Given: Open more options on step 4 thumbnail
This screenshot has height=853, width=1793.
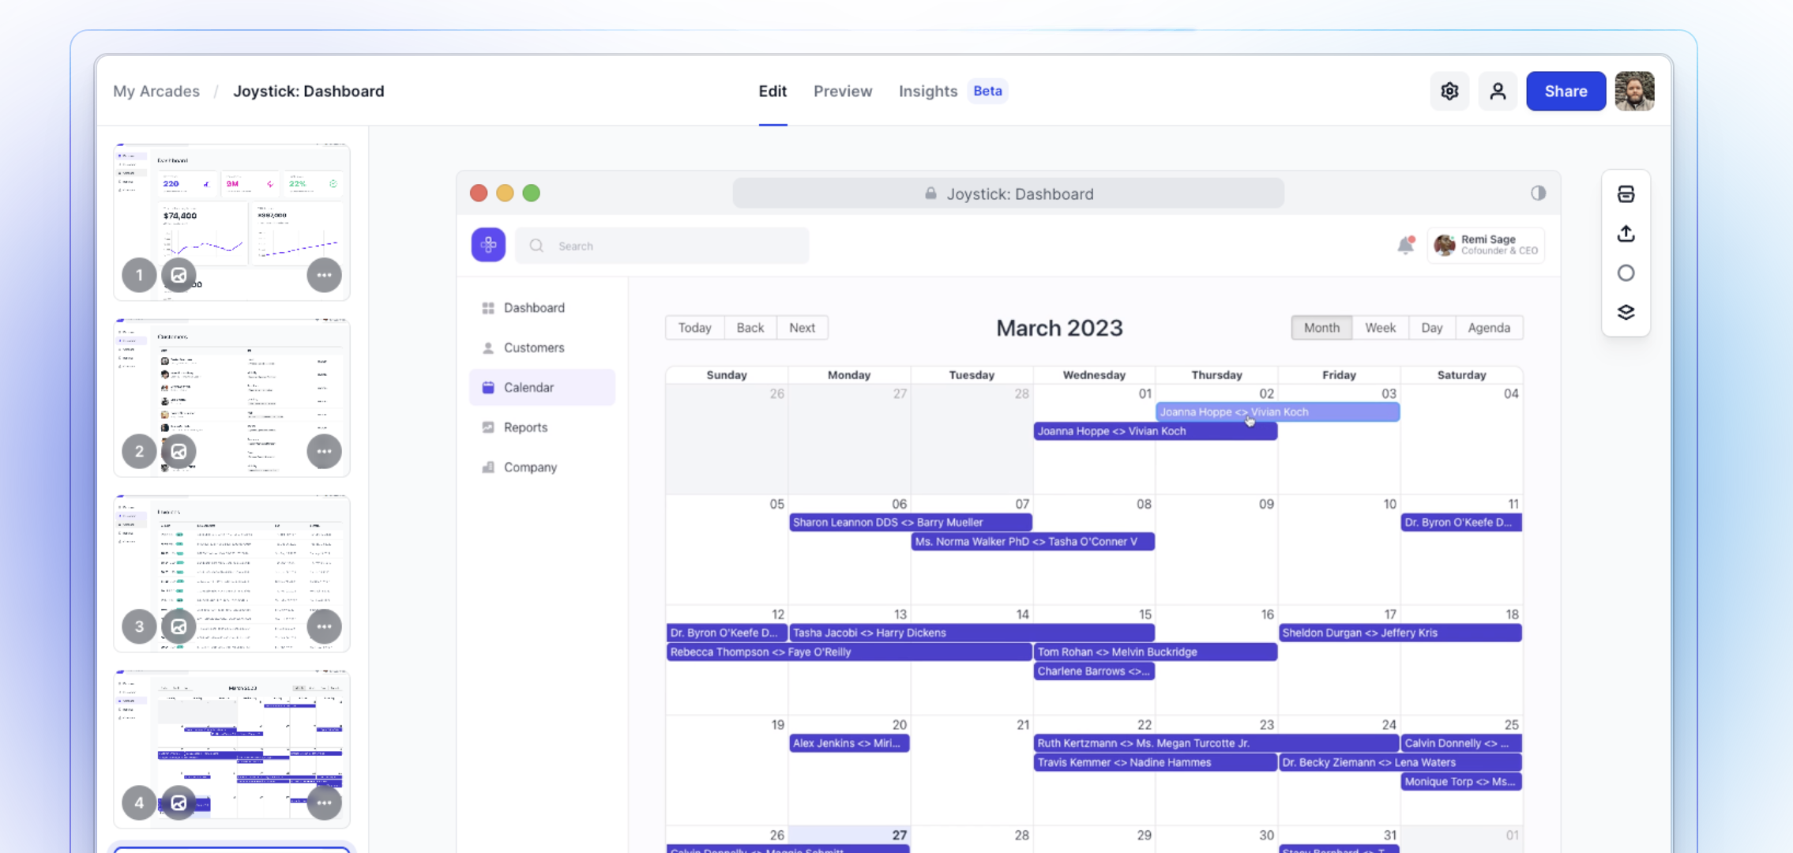Looking at the screenshot, I should (x=324, y=802).
